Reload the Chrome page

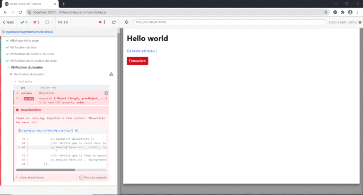click(20, 12)
